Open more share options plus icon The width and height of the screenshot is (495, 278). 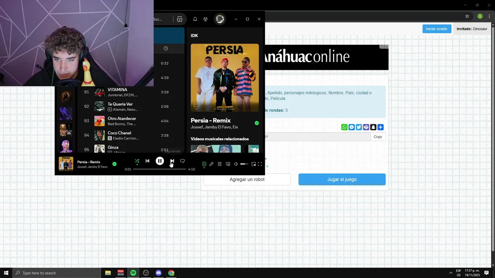(x=381, y=127)
